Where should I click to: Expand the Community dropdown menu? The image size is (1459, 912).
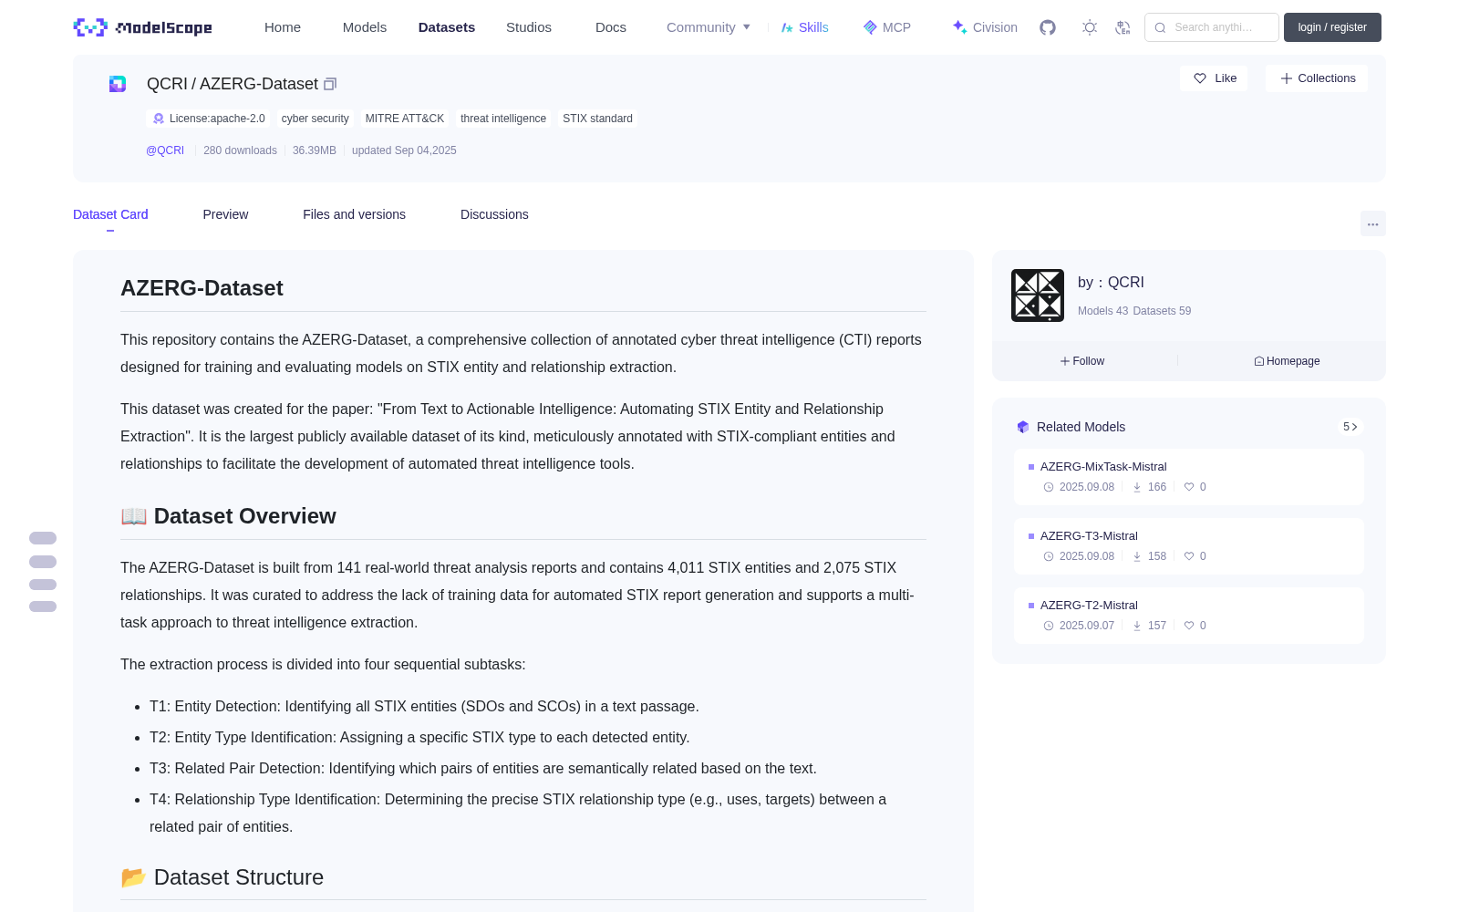[x=709, y=27]
